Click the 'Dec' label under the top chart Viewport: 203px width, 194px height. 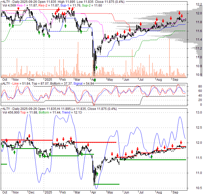[x=31, y=79]
